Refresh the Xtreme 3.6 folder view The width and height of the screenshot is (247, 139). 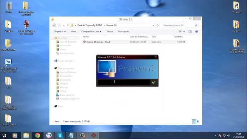[x=157, y=25]
